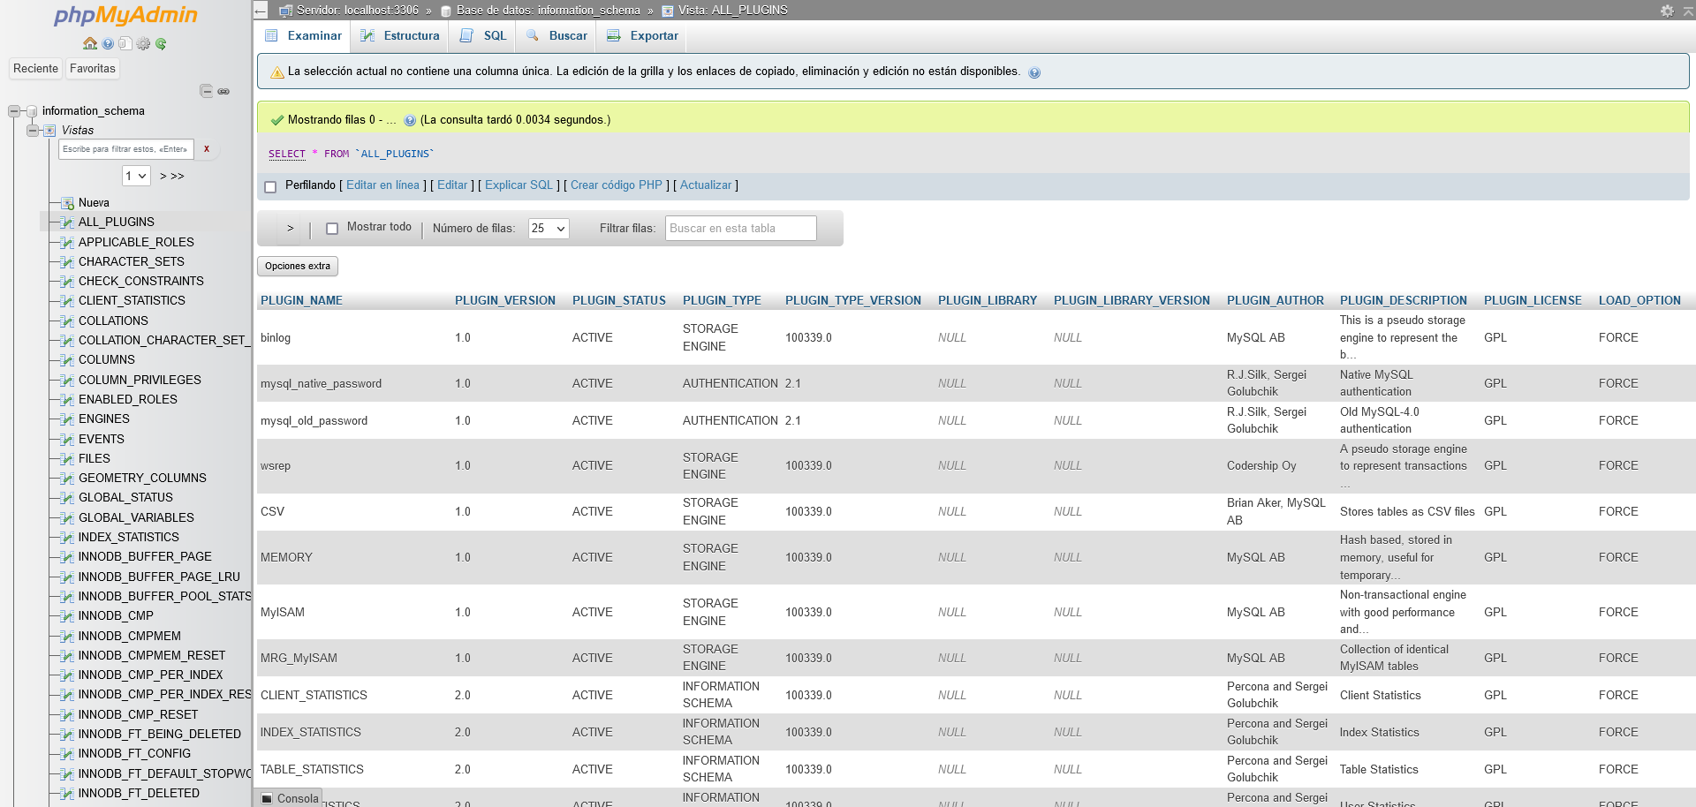
Task: Click the Opciones extra button
Action: coord(298,266)
